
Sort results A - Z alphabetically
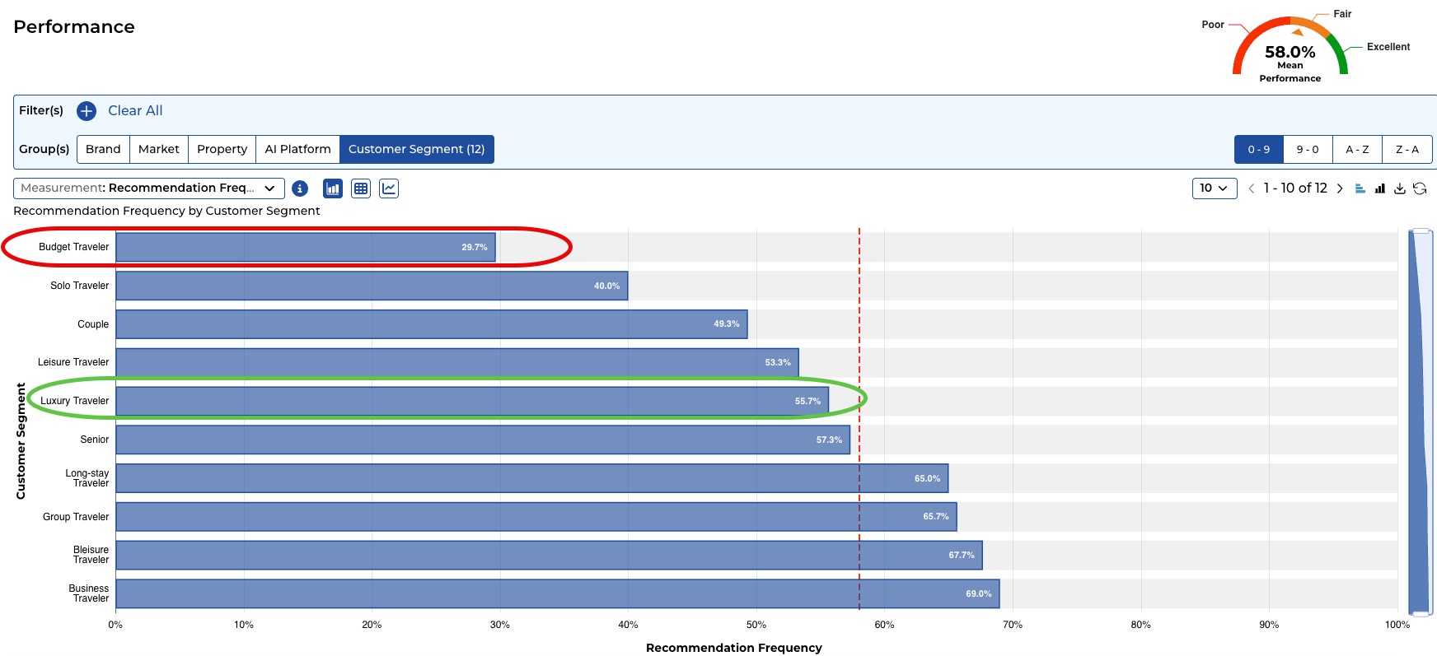point(1357,150)
